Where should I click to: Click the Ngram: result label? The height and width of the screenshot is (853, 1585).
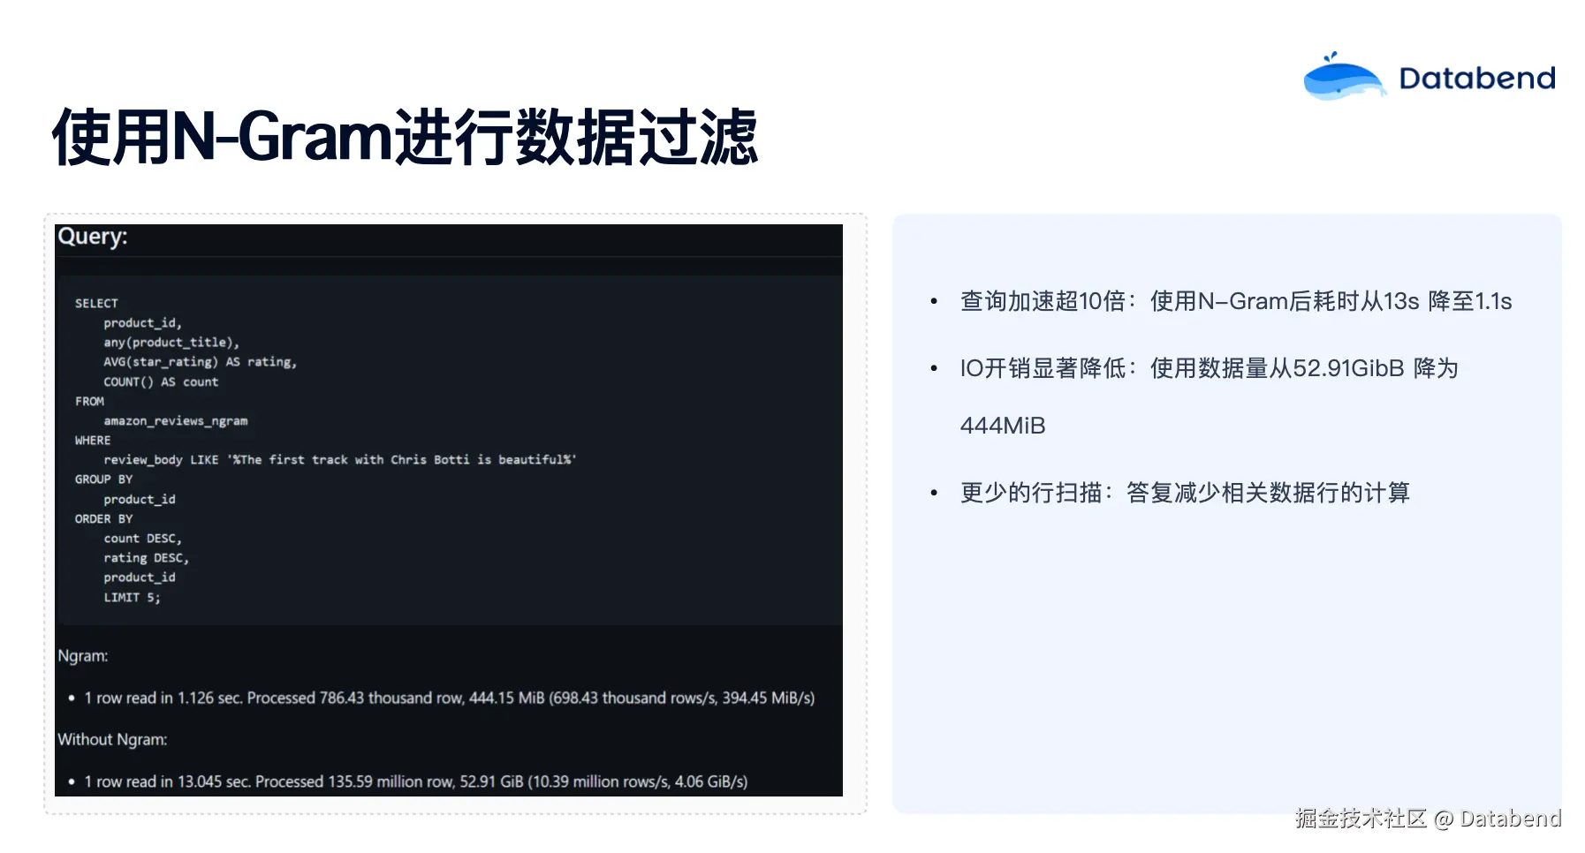(83, 656)
